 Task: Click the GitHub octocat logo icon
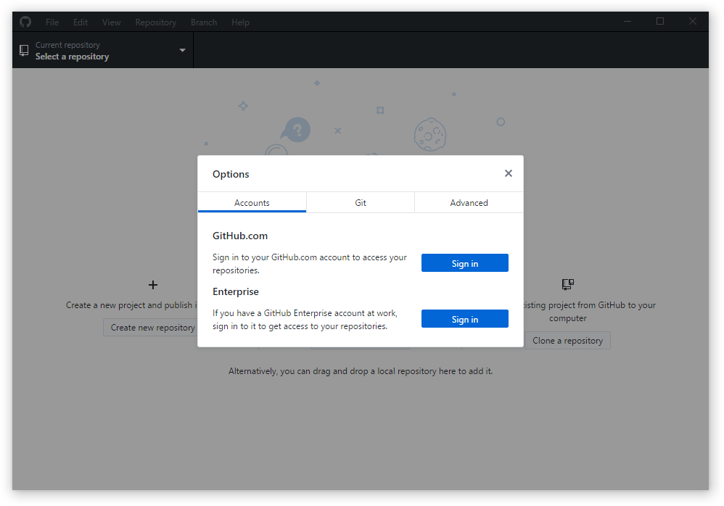coord(25,22)
